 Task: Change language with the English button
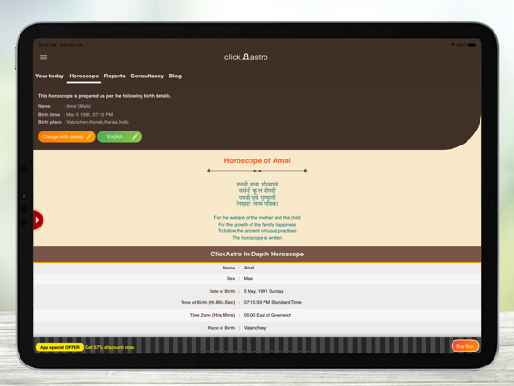pyautogui.click(x=119, y=136)
